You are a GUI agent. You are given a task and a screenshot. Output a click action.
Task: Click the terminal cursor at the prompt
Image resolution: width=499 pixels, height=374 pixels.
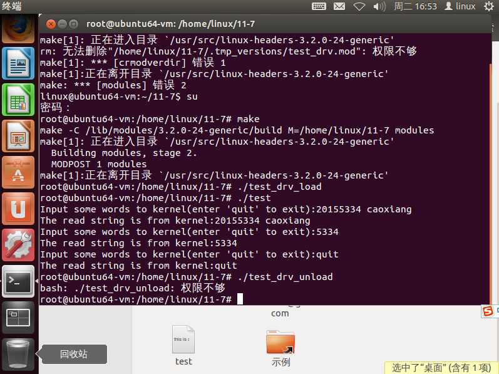[240, 299]
